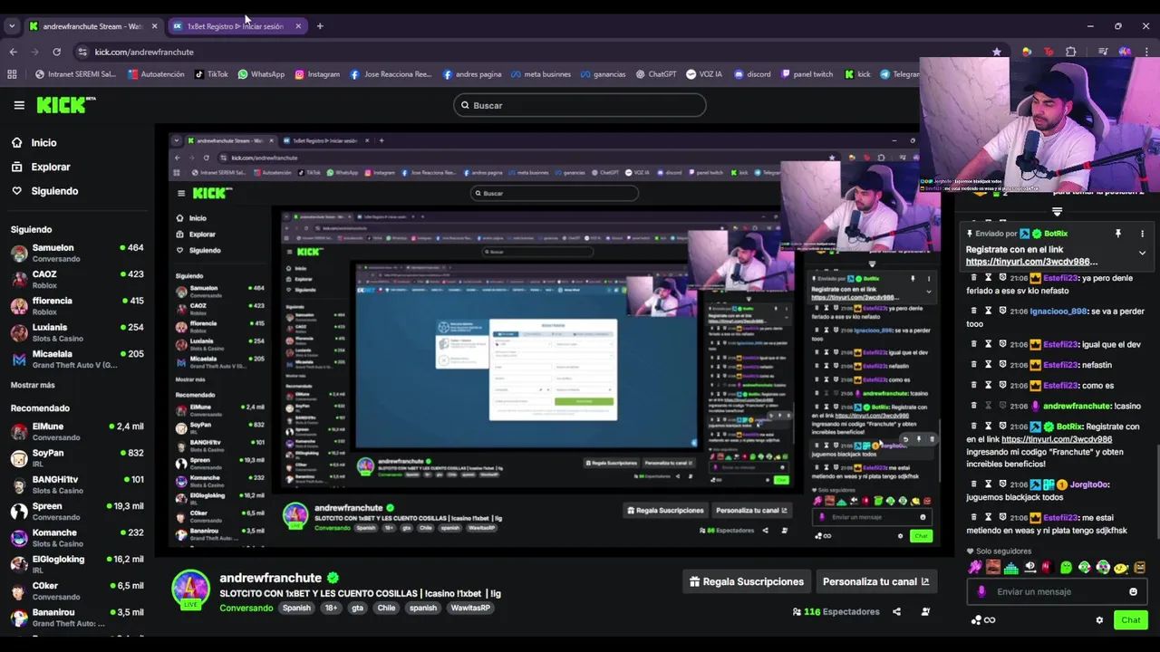Select the 18+ tag
This screenshot has width=1160, height=652.
[x=331, y=608]
